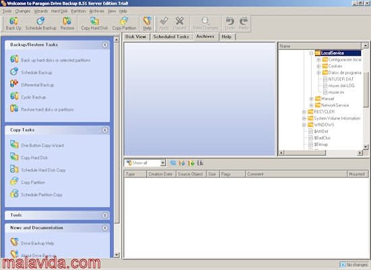Viewport: 371px width, 270px height.
Task: Open the Tools menu
Action: (7, 11)
